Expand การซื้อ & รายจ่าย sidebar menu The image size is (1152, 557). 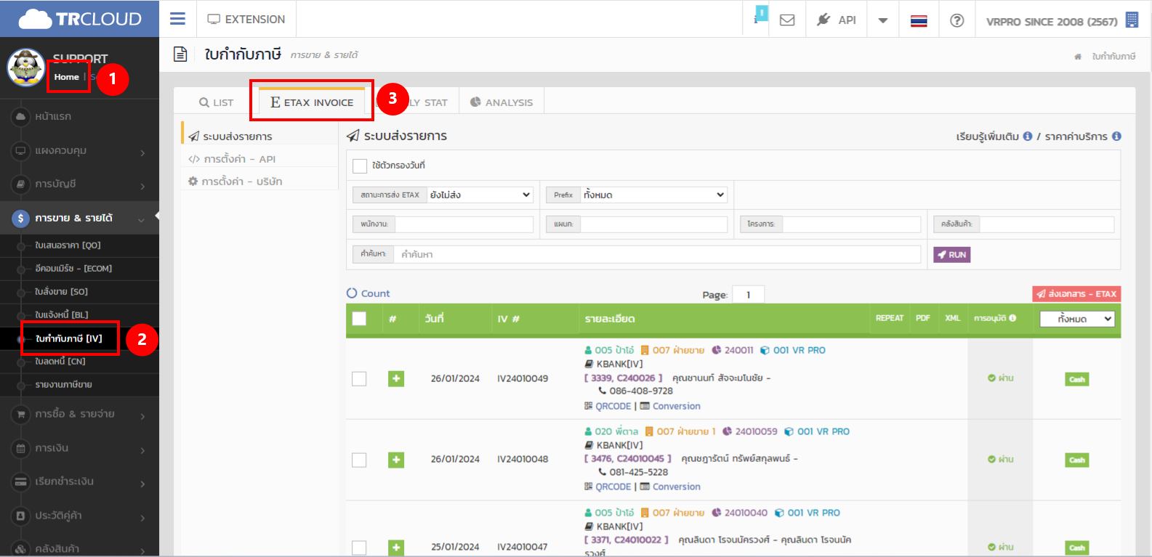pos(79,414)
